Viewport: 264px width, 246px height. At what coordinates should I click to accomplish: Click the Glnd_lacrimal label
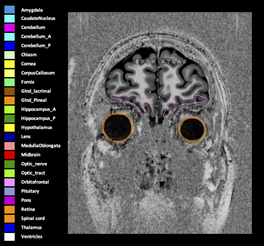[36, 91]
